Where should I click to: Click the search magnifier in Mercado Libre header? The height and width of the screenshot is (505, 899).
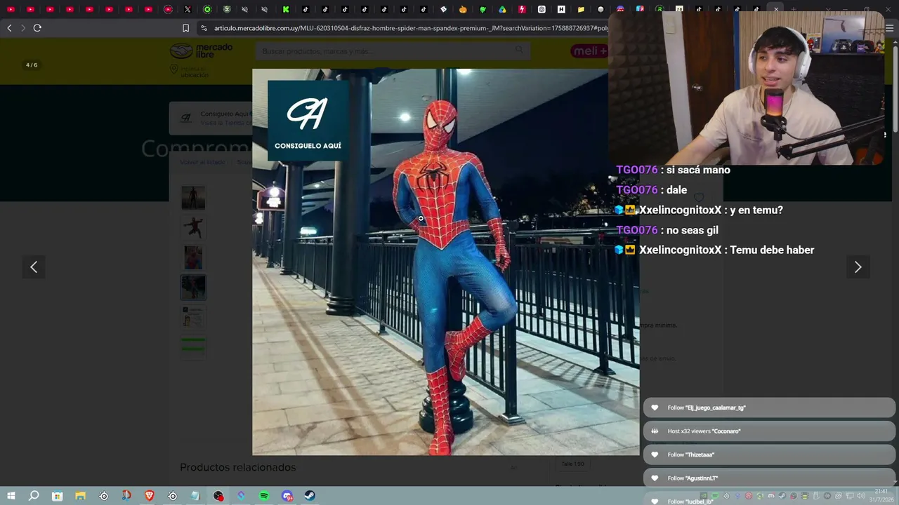pos(519,50)
